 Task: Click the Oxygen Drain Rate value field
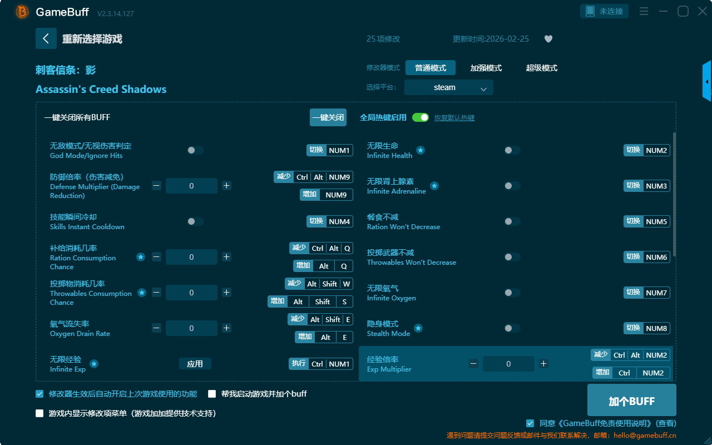coord(191,328)
